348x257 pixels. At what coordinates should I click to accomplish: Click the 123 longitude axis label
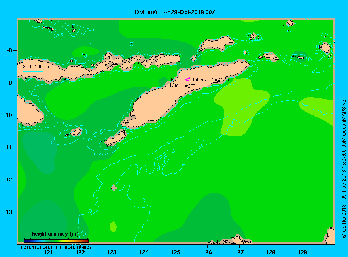112,252
